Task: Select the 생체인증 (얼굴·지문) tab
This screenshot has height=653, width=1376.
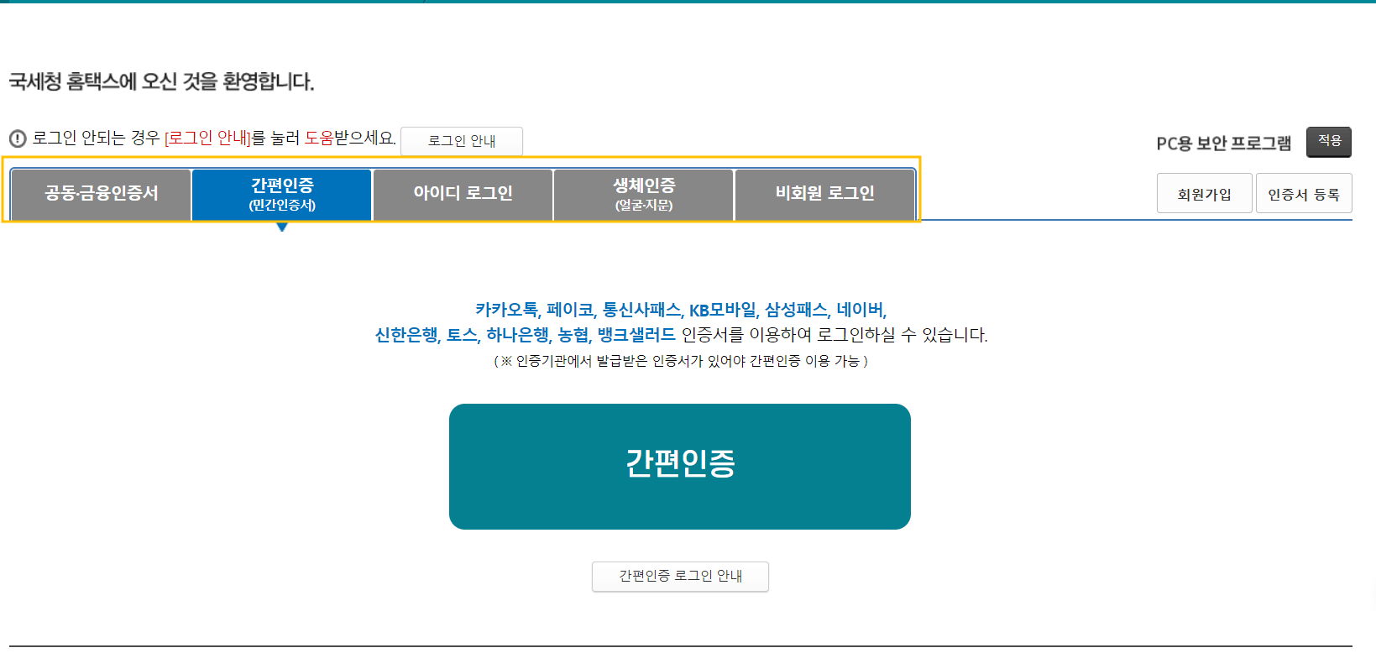Action: [644, 194]
